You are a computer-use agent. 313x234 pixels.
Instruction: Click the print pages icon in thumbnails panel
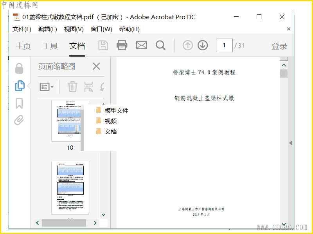[x=89, y=87]
